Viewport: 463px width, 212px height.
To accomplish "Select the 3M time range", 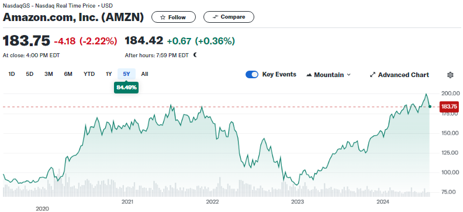I will 49,74.
